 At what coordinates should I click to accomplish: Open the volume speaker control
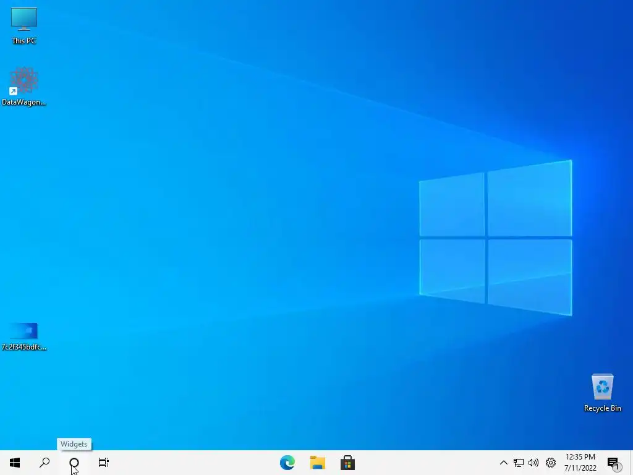click(533, 463)
